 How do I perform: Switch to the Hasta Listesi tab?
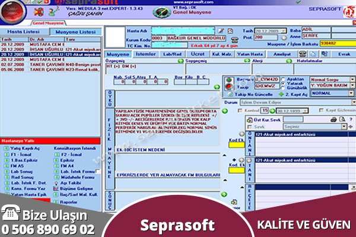coord(23,32)
